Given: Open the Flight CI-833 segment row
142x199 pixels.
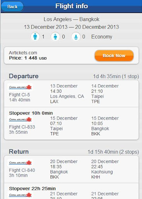Looking at the screenshot, I should tap(71, 124).
